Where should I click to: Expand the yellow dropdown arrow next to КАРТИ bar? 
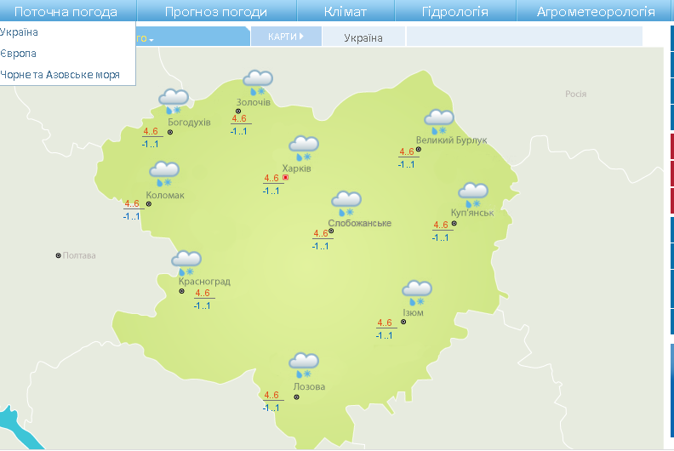(x=151, y=40)
